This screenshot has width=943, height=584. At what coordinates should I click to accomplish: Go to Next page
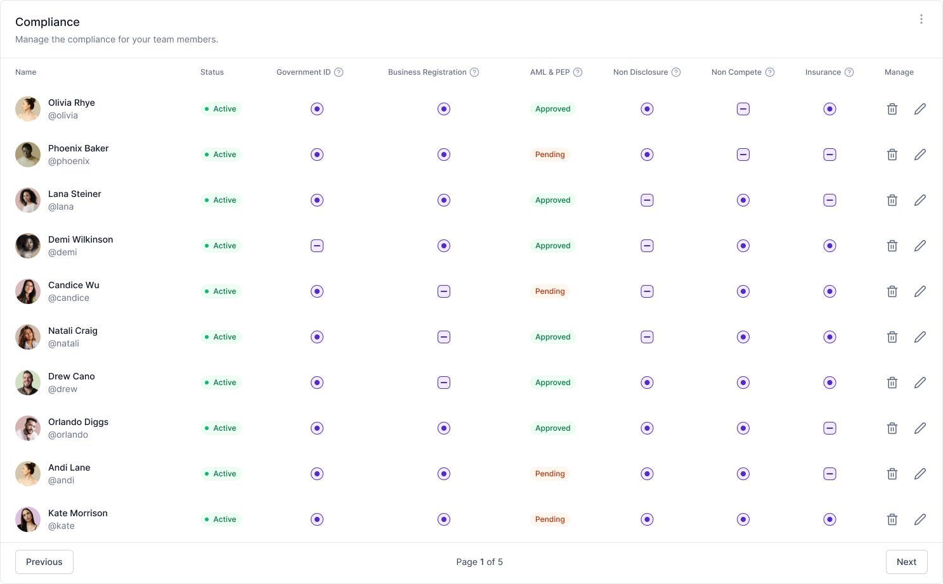(906, 562)
